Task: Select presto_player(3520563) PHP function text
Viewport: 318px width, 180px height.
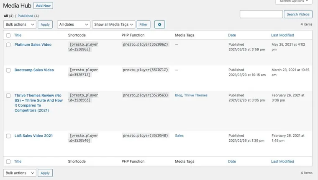Action: pos(146,95)
